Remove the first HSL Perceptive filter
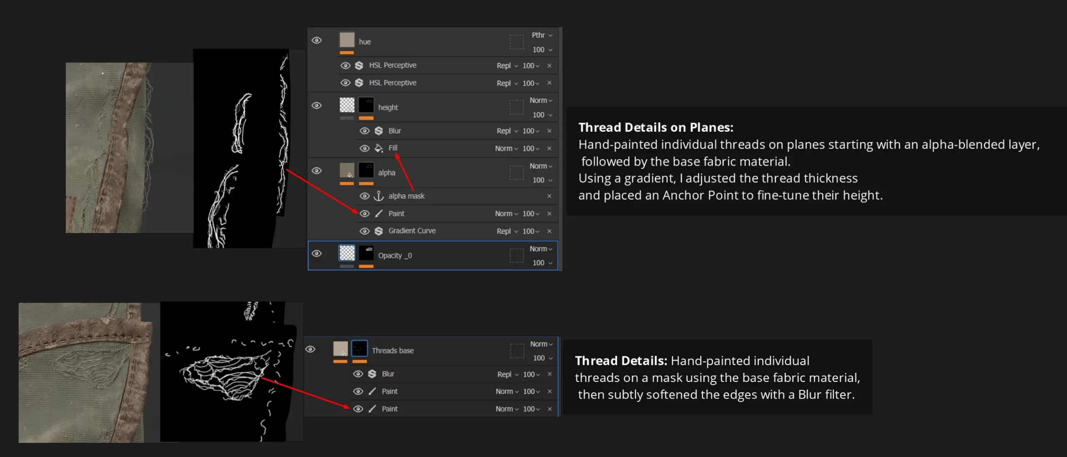 point(549,65)
